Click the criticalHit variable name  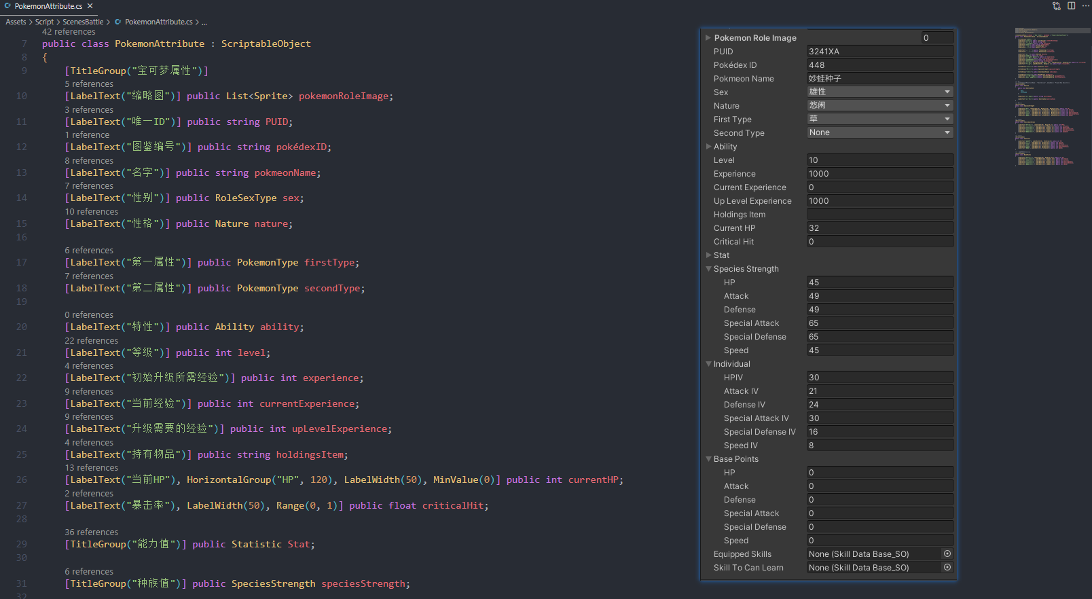(453, 505)
